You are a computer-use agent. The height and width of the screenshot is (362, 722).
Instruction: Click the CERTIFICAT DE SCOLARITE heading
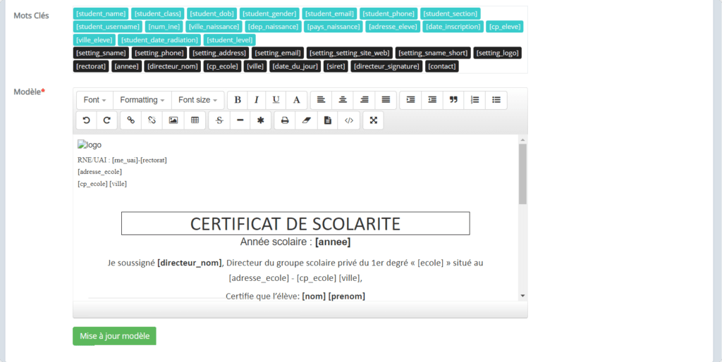[x=295, y=223]
